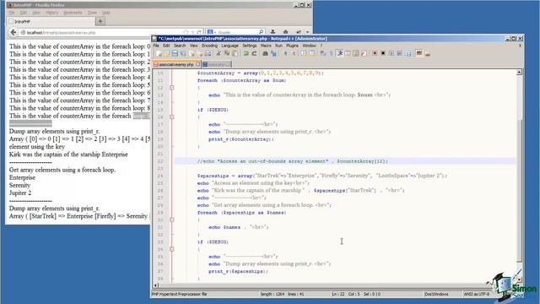540x304 pixels.
Task: Click the ANSI as UTF-8 status bar entry
Action: point(477,294)
